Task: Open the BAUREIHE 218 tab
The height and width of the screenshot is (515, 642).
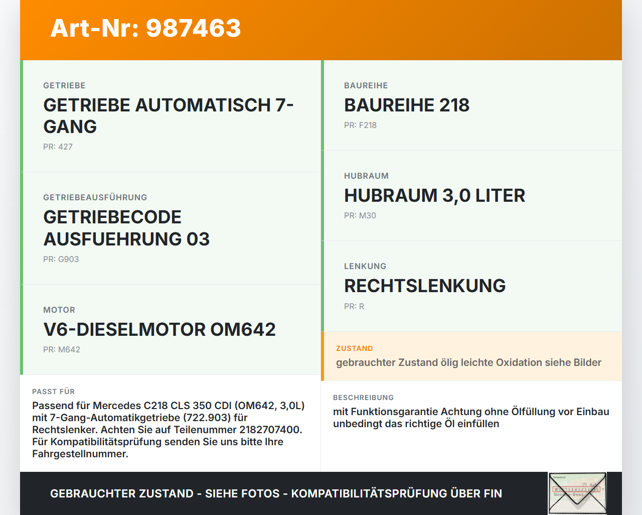Action: (406, 105)
